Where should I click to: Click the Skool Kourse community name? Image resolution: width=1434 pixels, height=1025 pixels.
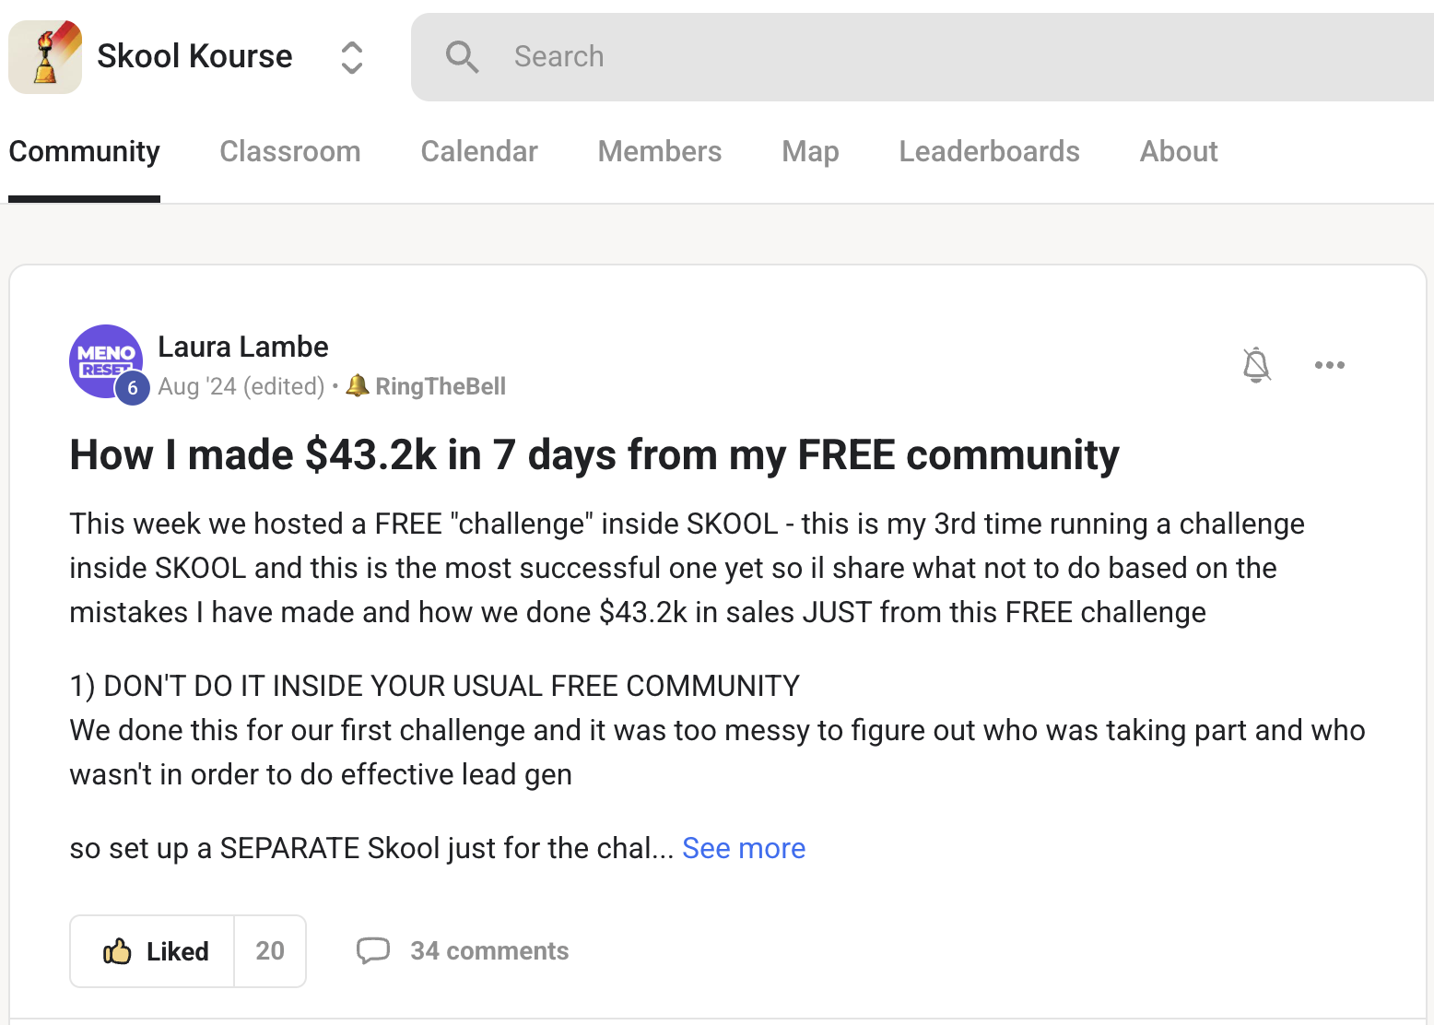(x=194, y=56)
